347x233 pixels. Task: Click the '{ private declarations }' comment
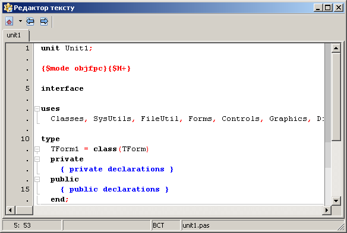pyautogui.click(x=117, y=170)
